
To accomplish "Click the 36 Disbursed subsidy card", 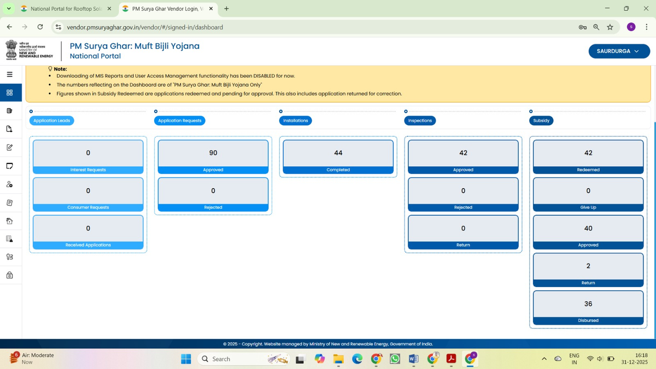I will 588,307.
